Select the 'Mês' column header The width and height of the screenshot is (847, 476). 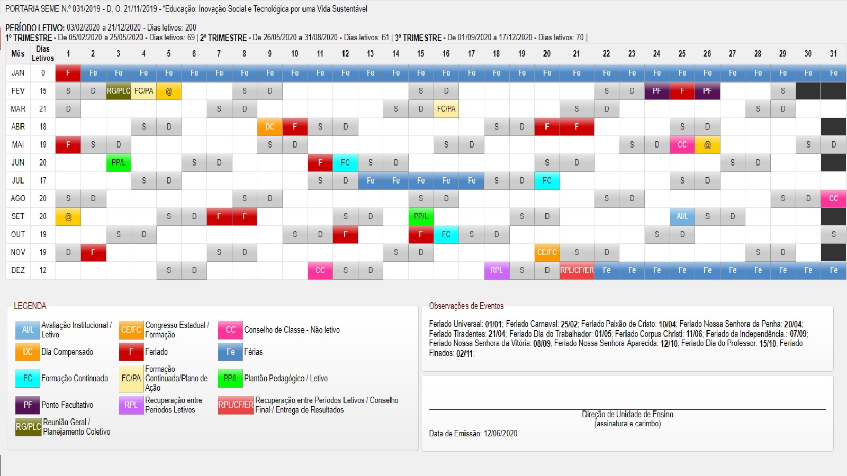pyautogui.click(x=18, y=53)
